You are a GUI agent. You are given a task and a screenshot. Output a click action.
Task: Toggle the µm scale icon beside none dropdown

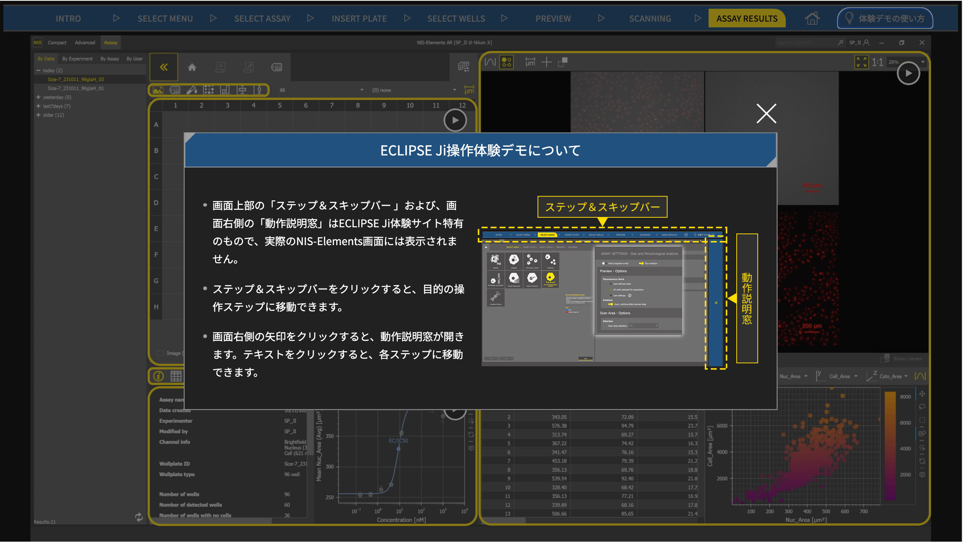pyautogui.click(x=469, y=90)
